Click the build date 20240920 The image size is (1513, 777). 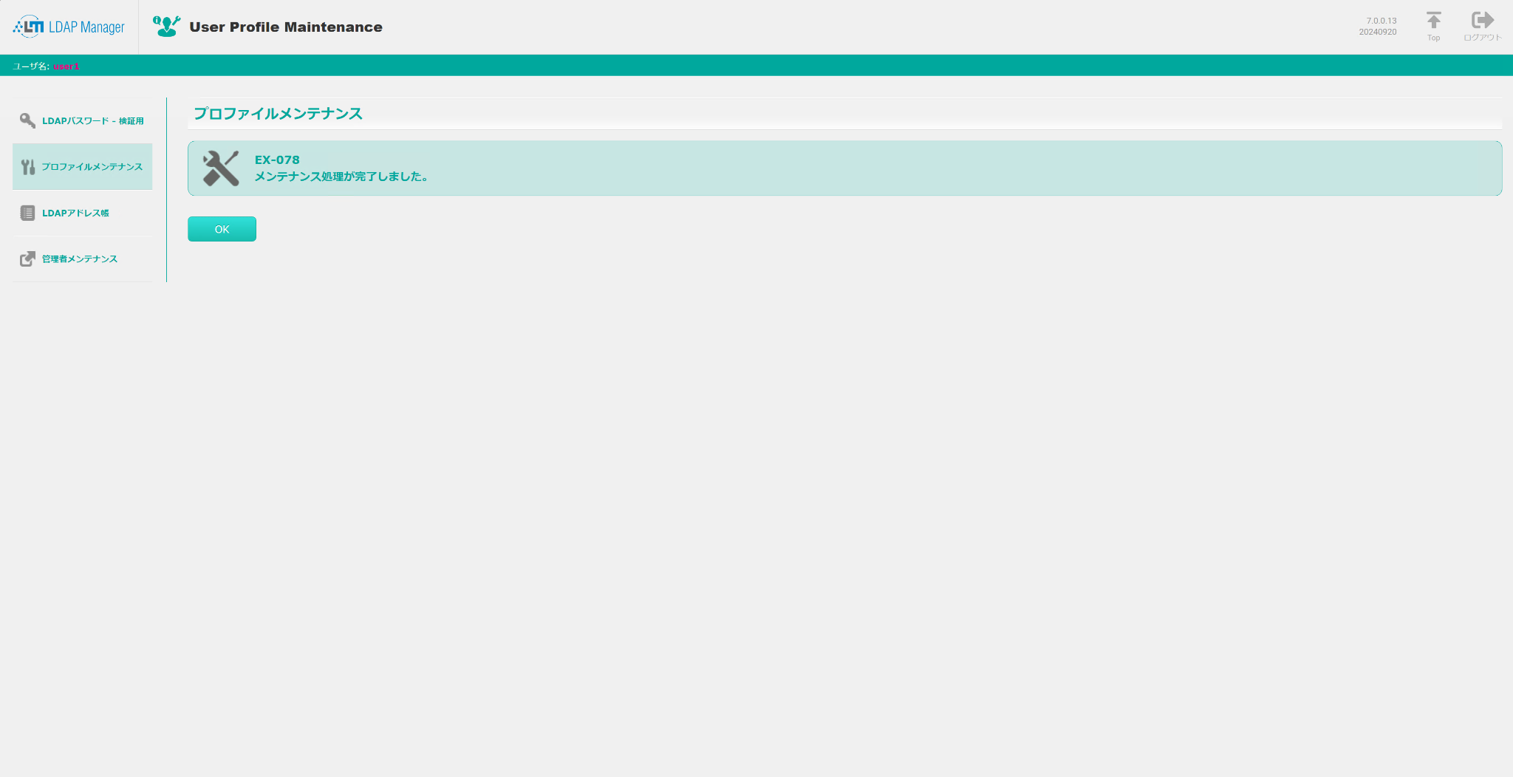[x=1378, y=32]
